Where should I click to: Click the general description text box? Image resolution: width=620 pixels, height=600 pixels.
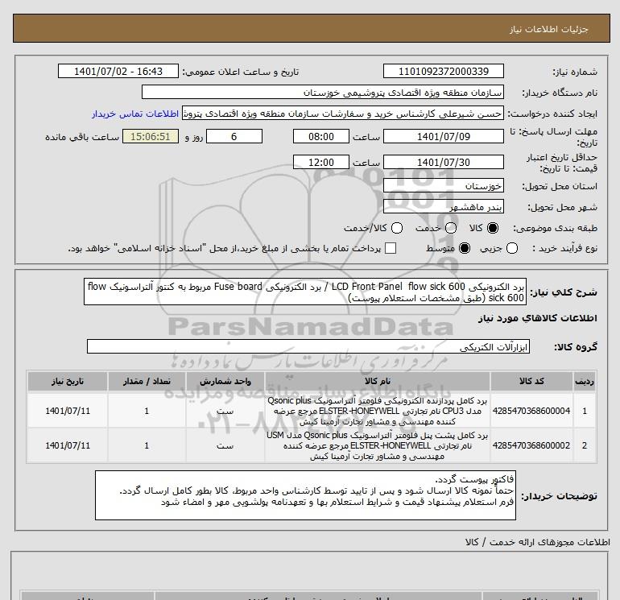(305, 292)
